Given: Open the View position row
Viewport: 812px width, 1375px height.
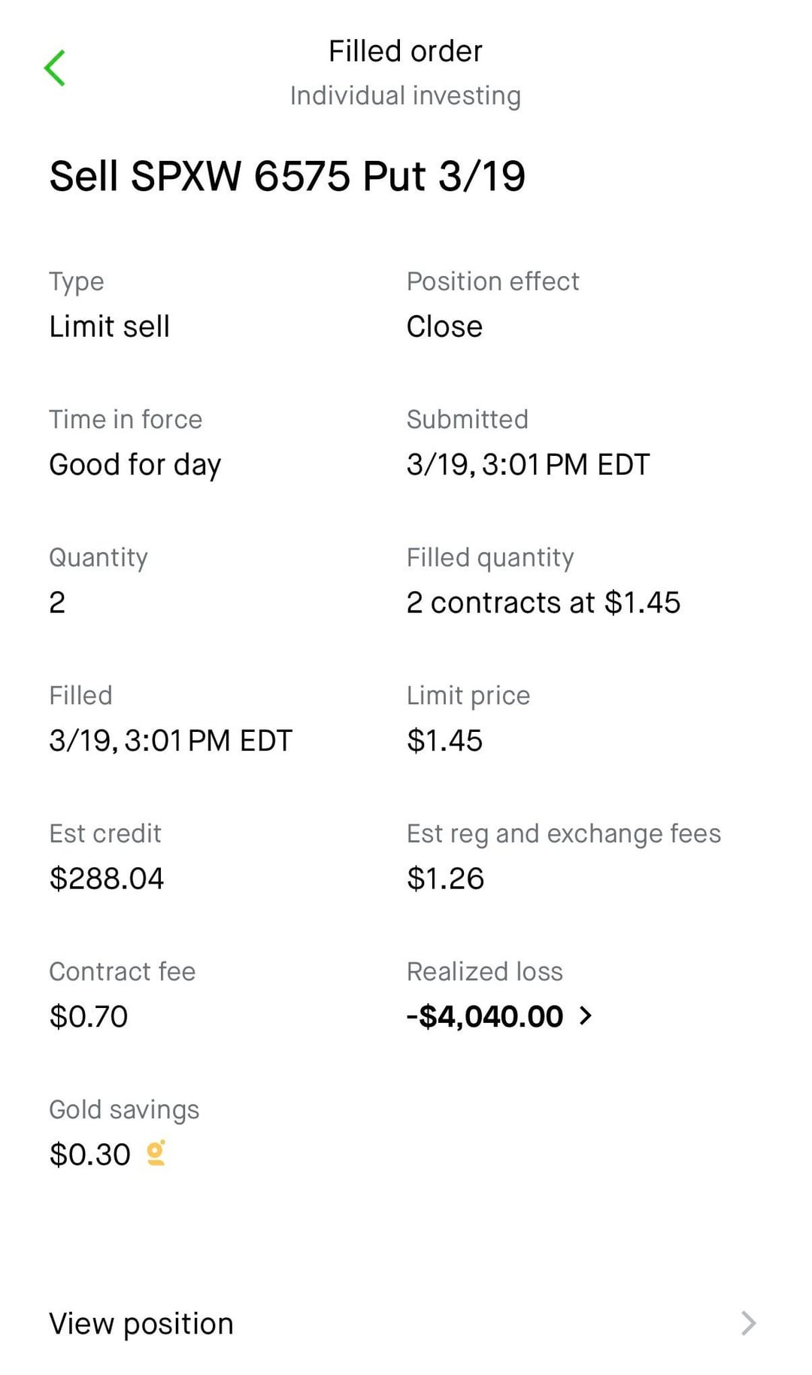Looking at the screenshot, I should [x=141, y=1324].
